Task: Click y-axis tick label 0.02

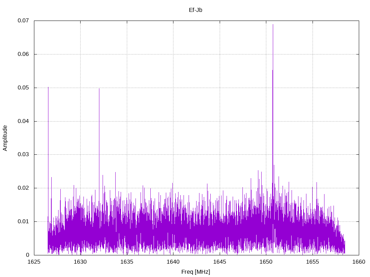Action: click(x=23, y=188)
